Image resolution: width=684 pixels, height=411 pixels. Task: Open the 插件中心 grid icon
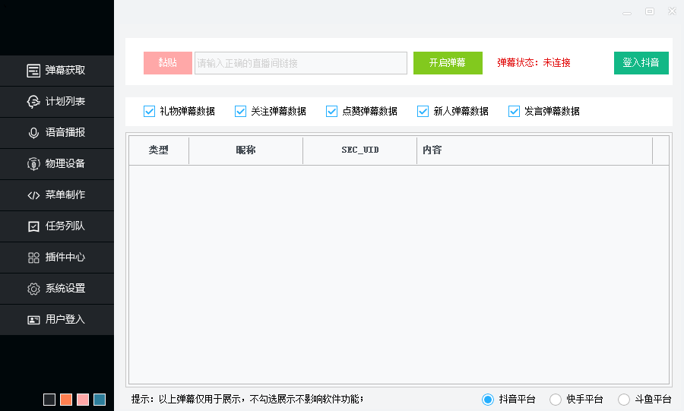(33, 258)
